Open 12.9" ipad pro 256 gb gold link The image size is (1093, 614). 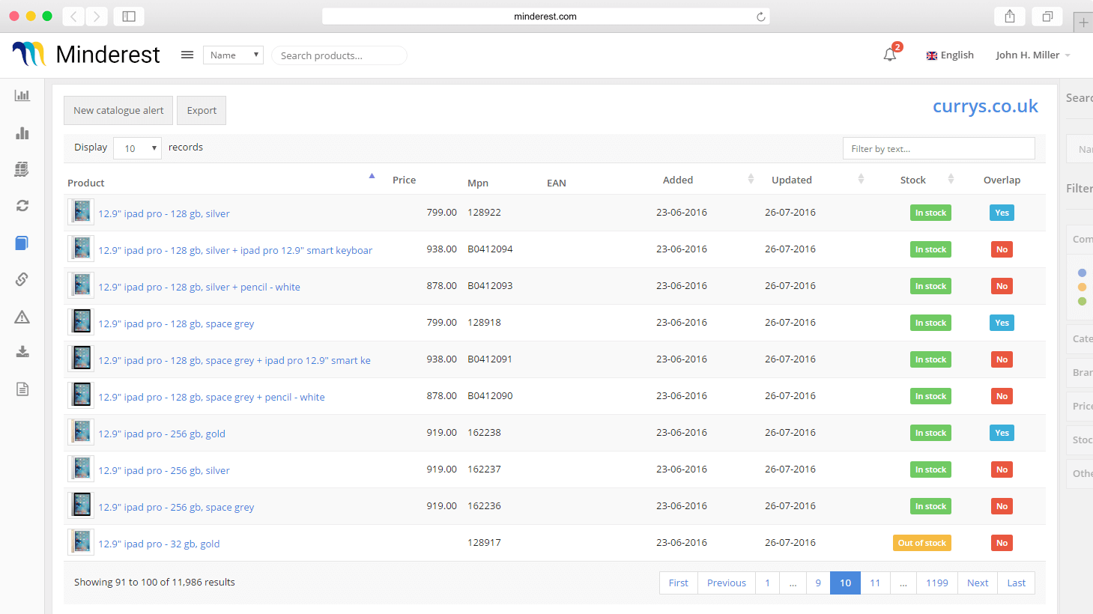point(162,434)
